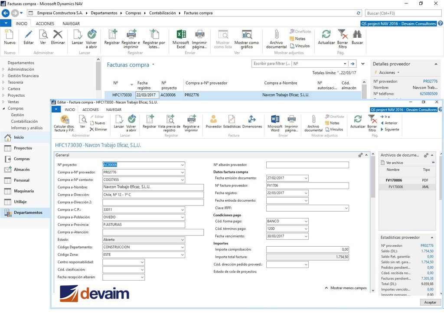Click Compra a-Nombre column header

click(281, 83)
